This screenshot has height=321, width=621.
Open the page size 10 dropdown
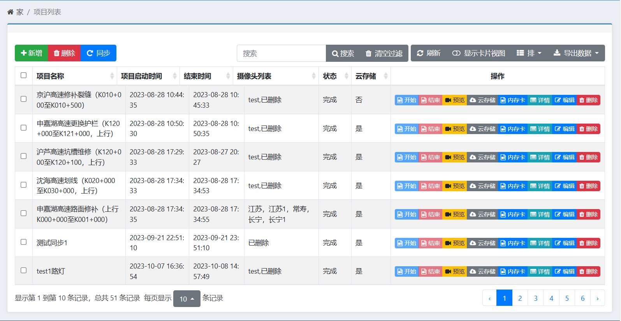pyautogui.click(x=186, y=299)
